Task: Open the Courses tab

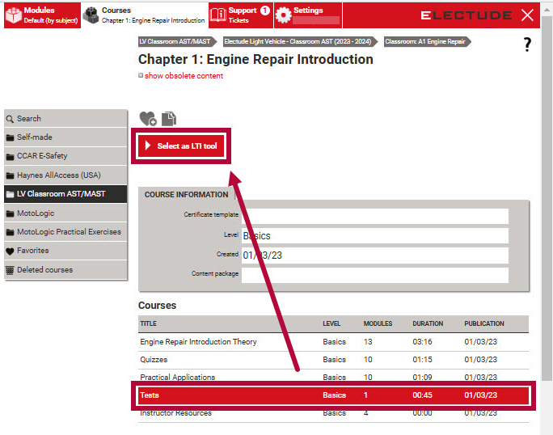Action: (x=145, y=15)
